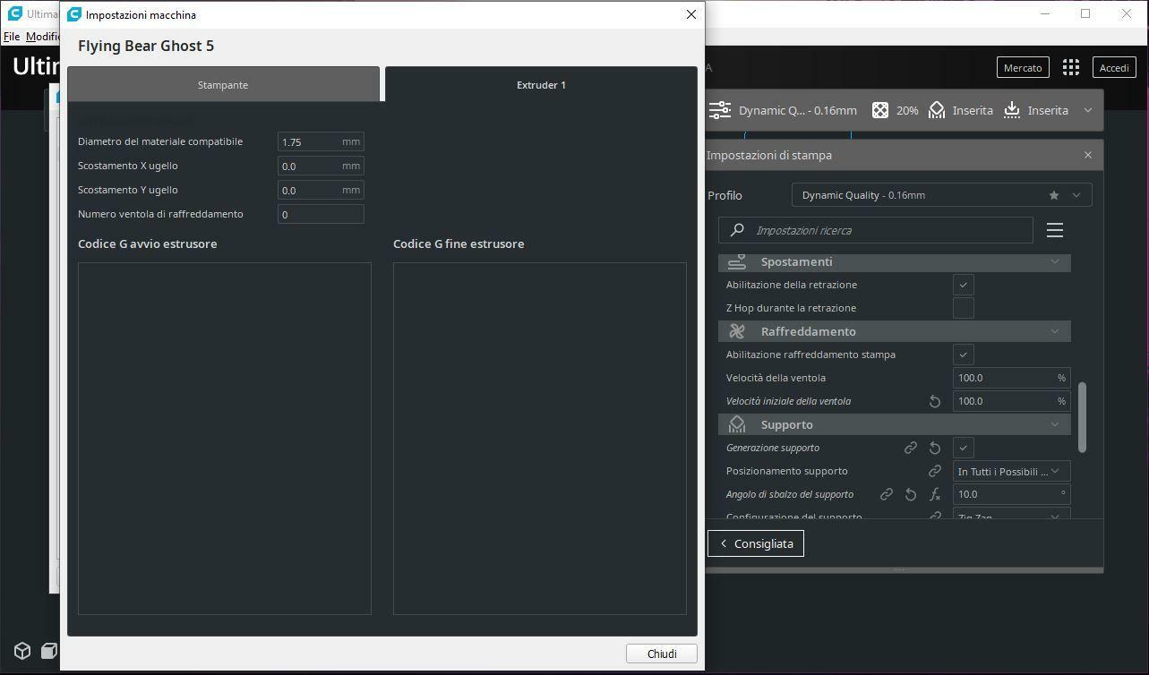
Task: Click link icon for Angolo di sbalzo
Action: pyautogui.click(x=887, y=494)
